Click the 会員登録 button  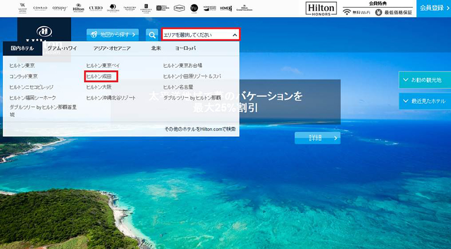[x=434, y=8]
